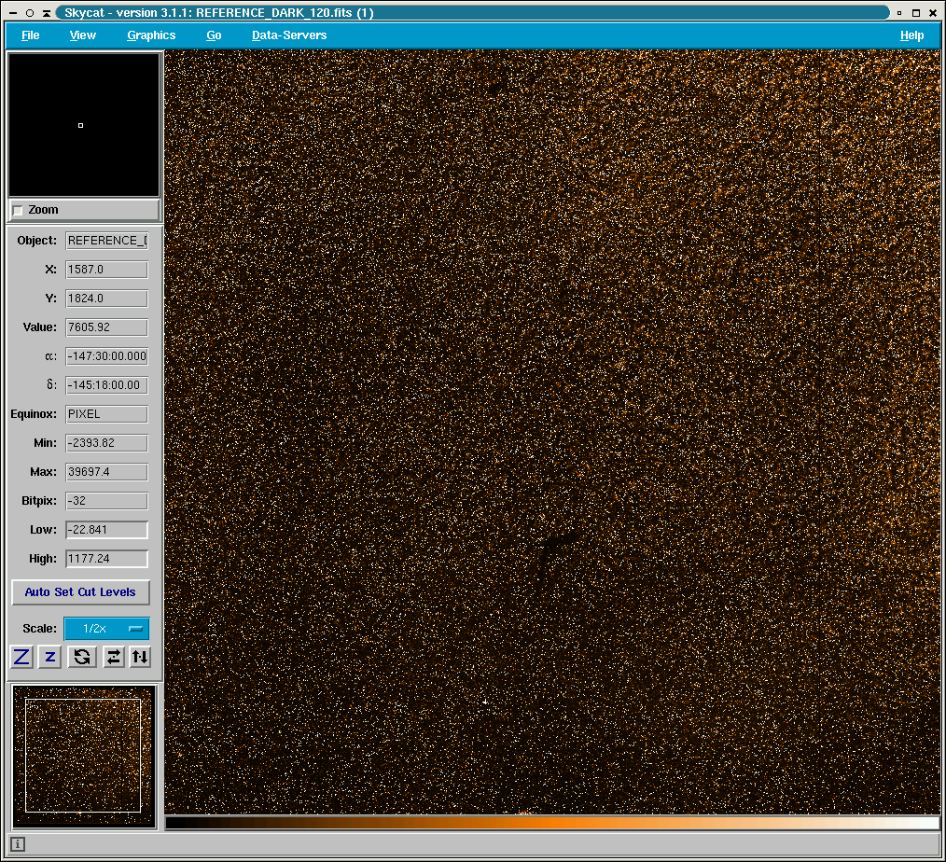946x862 pixels.
Task: Open the File menu
Action: (x=31, y=35)
